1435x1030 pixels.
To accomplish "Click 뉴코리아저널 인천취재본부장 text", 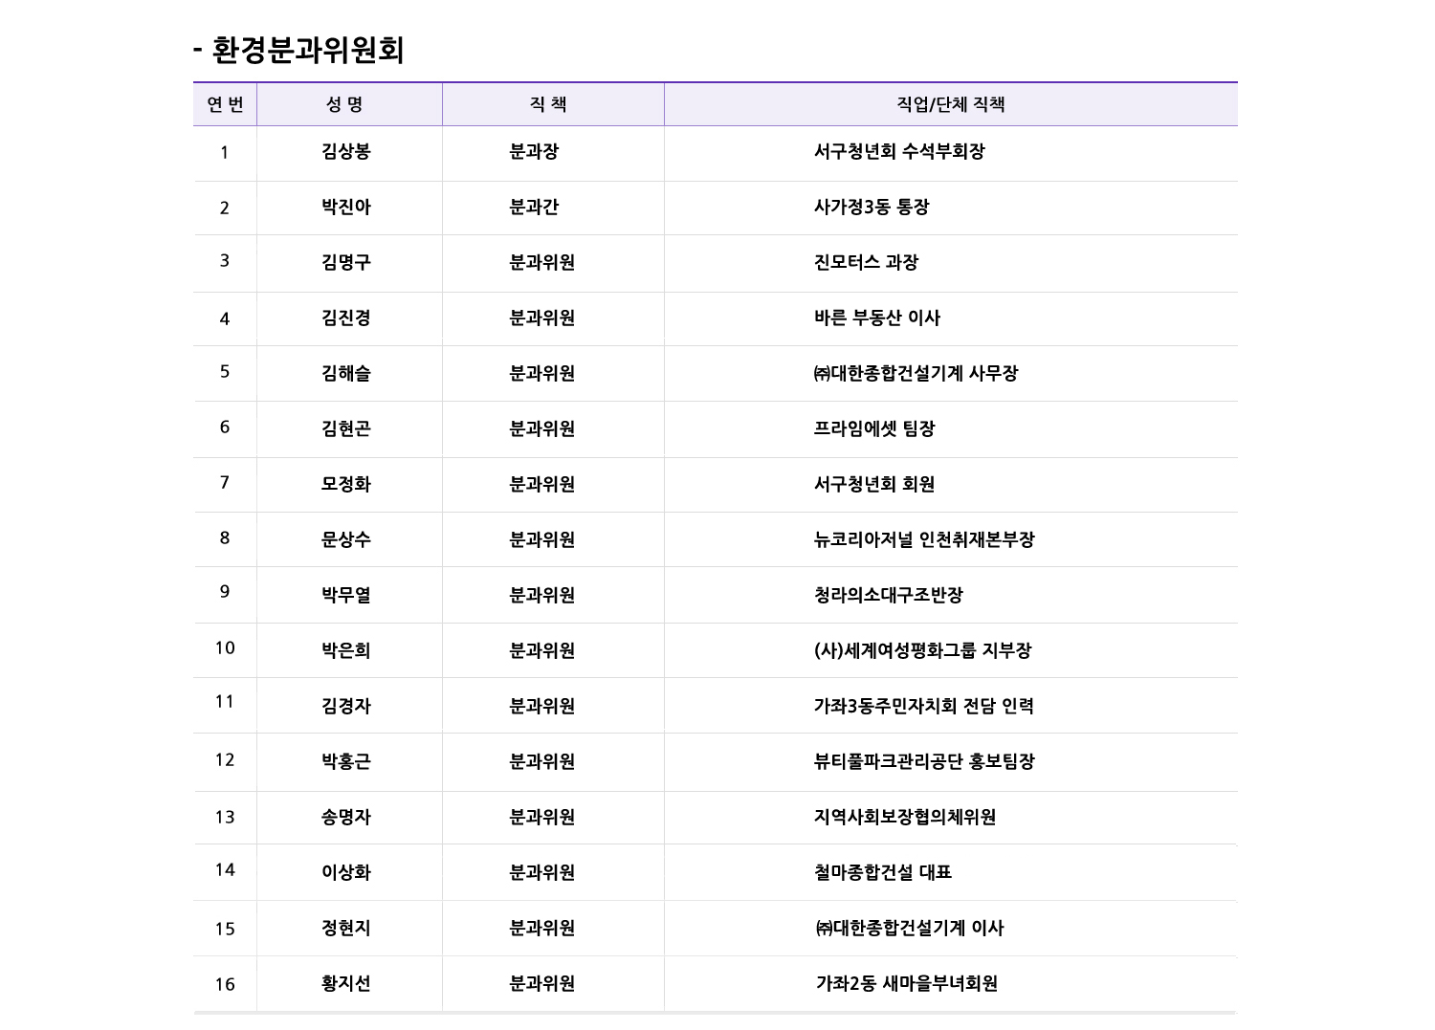I will [923, 539].
